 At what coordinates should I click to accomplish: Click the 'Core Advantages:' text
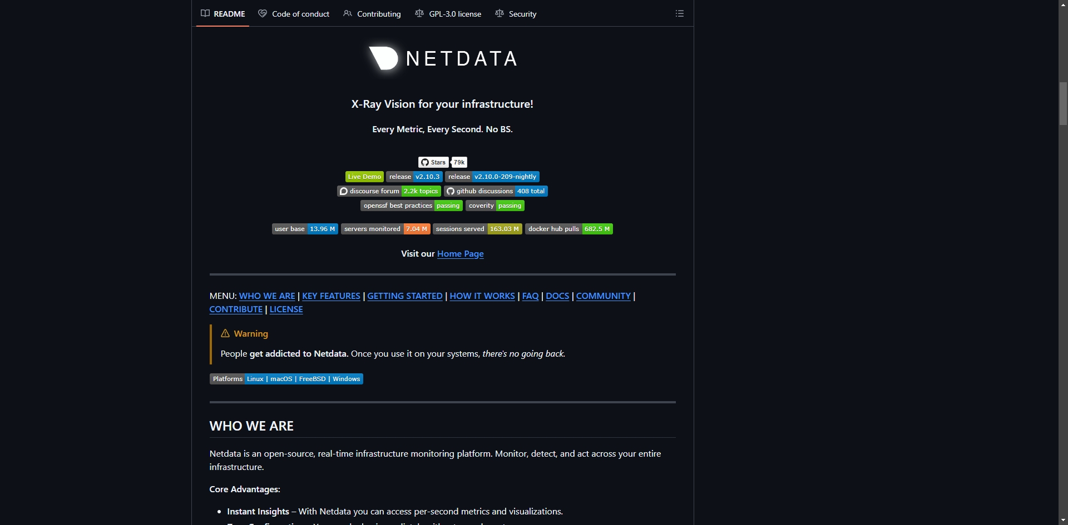pos(245,489)
